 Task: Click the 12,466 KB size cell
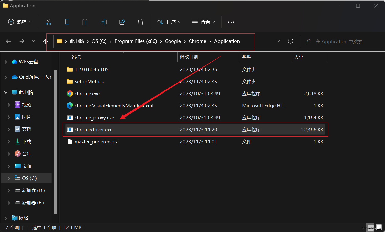[x=312, y=130]
